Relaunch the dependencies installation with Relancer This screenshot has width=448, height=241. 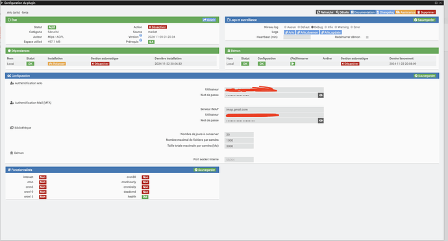tap(57, 64)
